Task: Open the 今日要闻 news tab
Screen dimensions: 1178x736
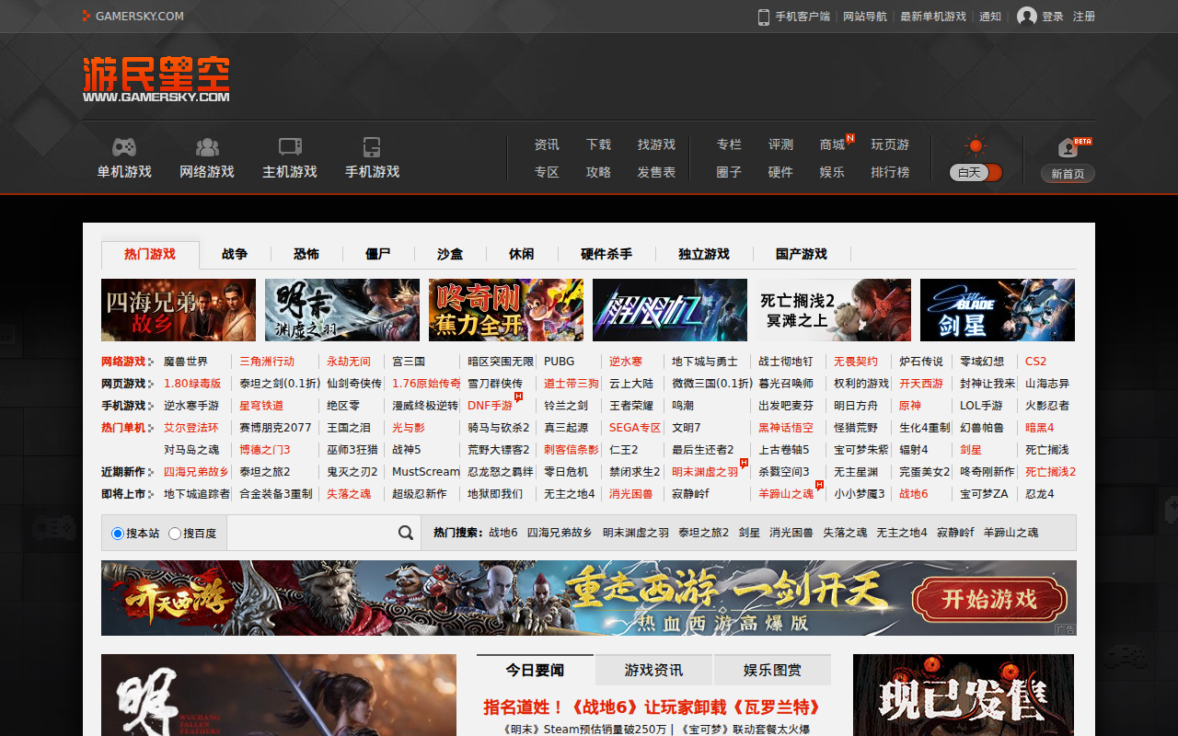Action: tap(536, 670)
